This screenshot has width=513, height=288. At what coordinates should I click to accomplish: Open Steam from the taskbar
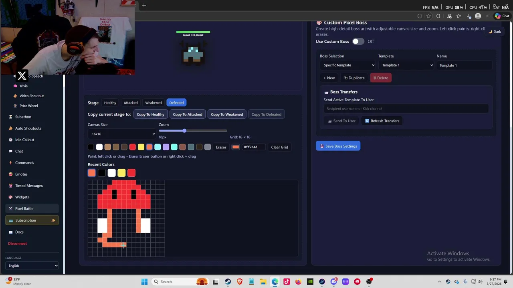pyautogui.click(x=228, y=282)
